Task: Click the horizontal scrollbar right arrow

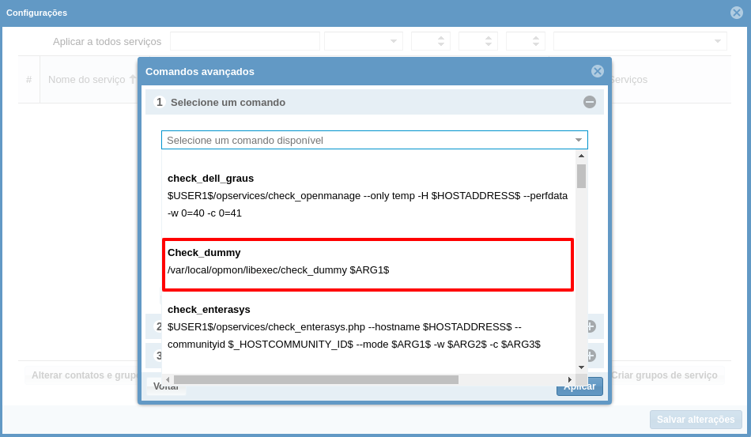Action: pos(570,379)
